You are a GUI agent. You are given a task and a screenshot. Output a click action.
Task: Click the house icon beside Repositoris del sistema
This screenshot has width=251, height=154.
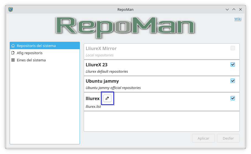(x=13, y=46)
